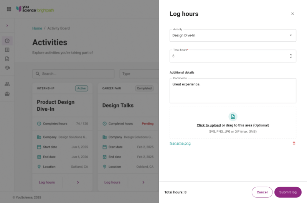307x203 pixels.
Task: Open the filename.png attachment link
Action: click(x=180, y=143)
